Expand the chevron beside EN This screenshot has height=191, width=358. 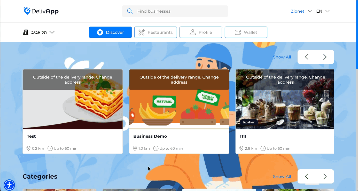(328, 11)
